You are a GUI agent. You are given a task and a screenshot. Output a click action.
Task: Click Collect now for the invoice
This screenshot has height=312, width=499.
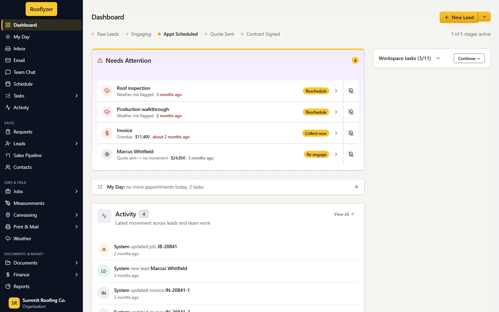click(x=316, y=133)
